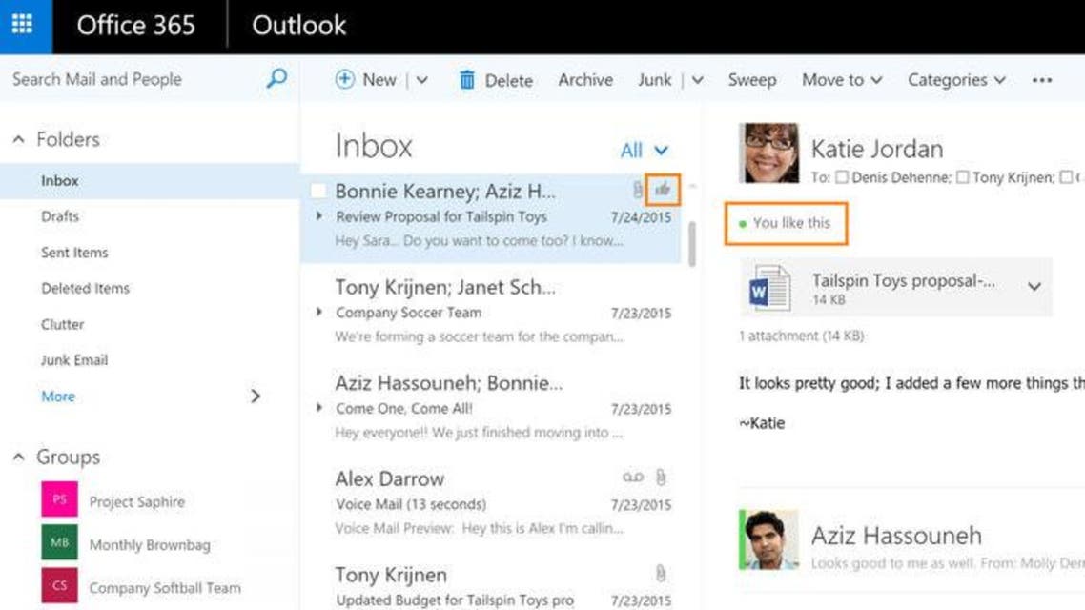Viewport: 1085px width, 610px height.
Task: Click the Project Saphire PS group icon
Action: click(x=59, y=499)
